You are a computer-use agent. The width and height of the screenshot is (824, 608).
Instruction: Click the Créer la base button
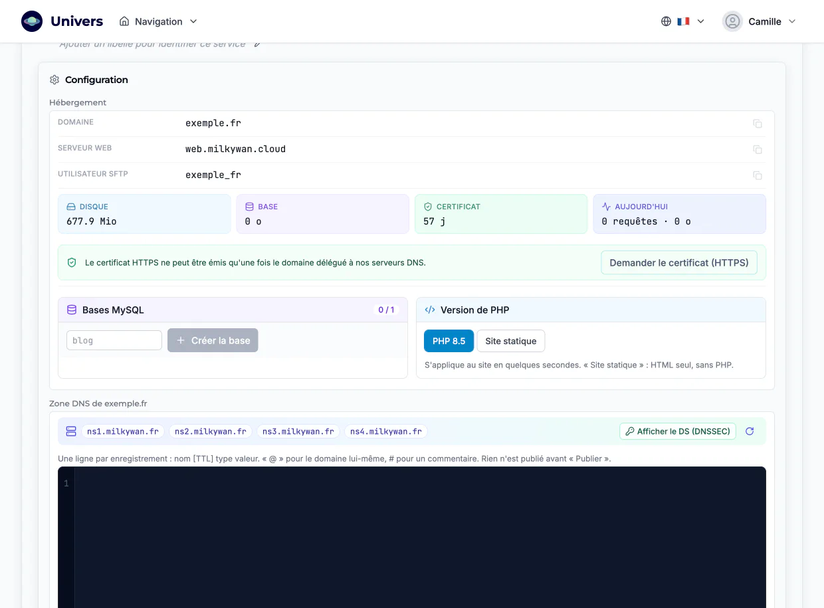pyautogui.click(x=213, y=340)
